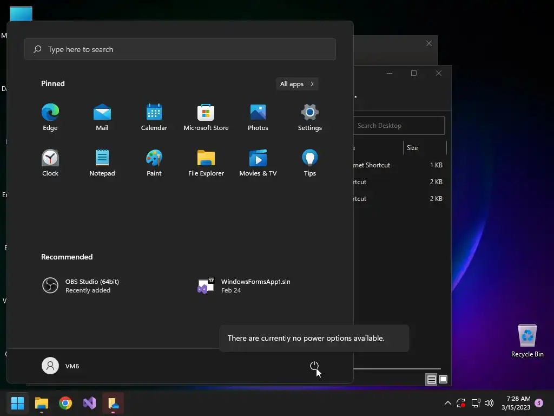
Task: Launch Google Chrome from taskbar
Action: coord(65,403)
